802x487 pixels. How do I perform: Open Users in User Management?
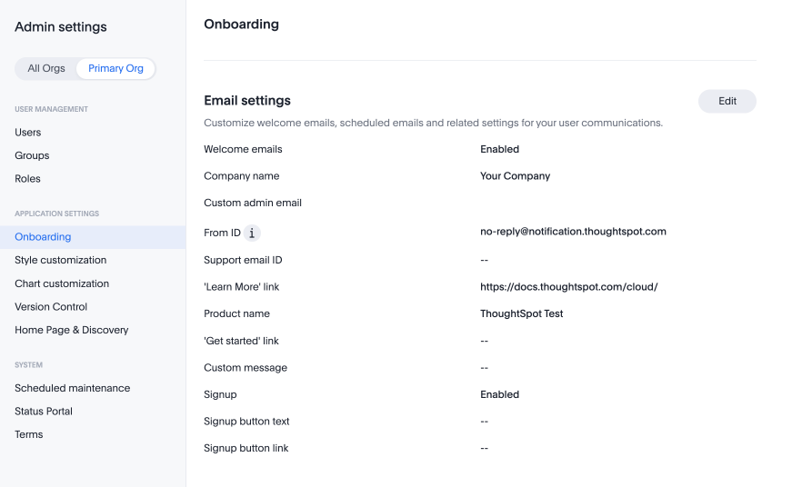pyautogui.click(x=28, y=133)
